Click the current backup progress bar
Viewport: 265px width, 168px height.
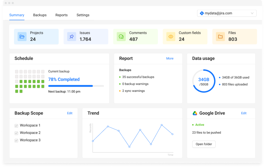(x=76, y=86)
